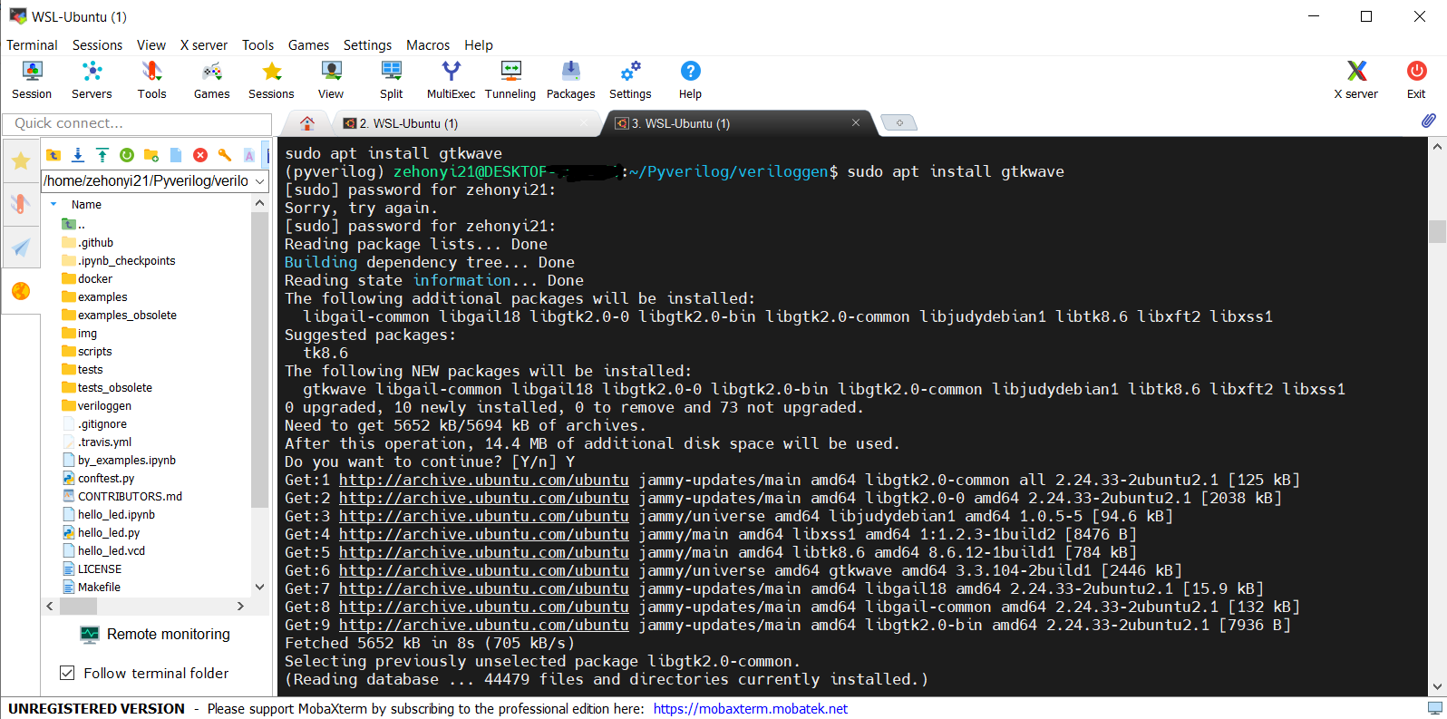Open Get:1 archive.ubuntu.com link in terminal
This screenshot has width=1447, height=719.
[x=483, y=480]
